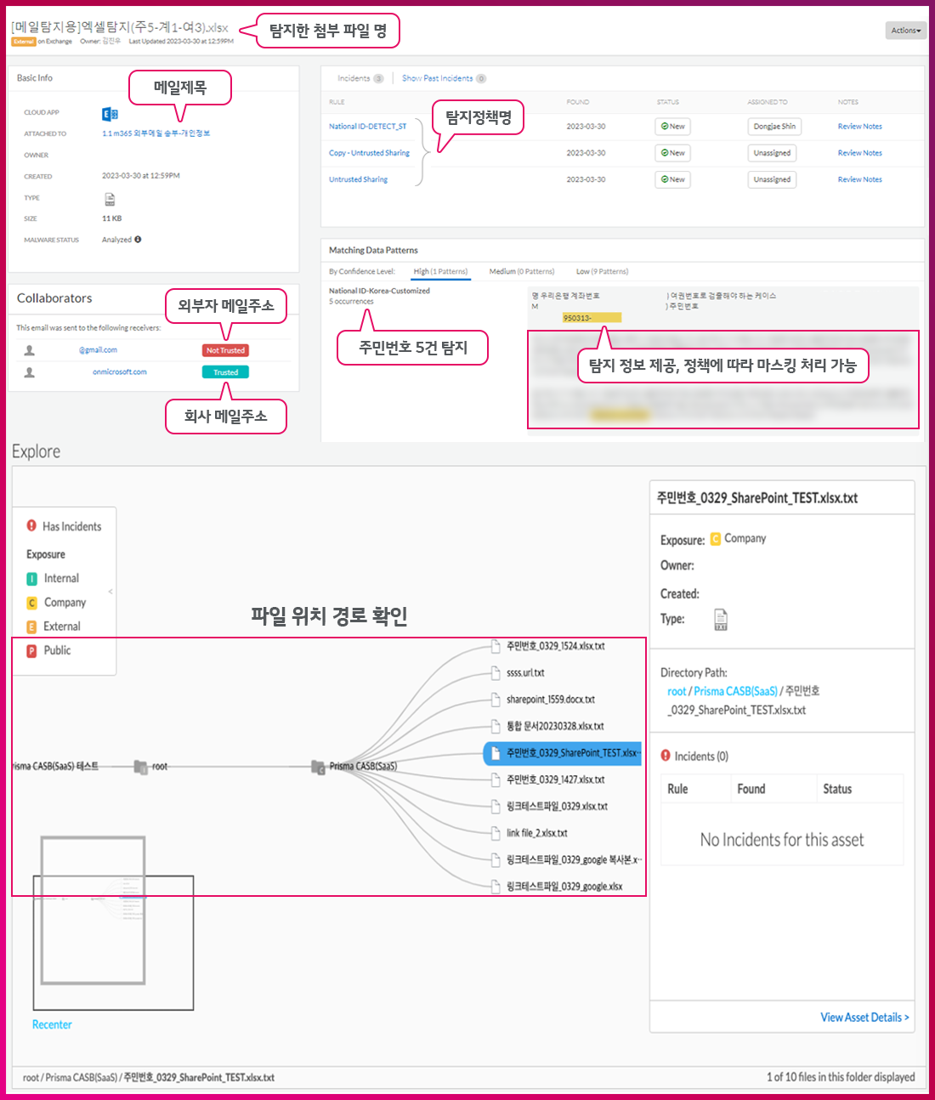Click the info icon beside Analyzed
Image resolution: width=935 pixels, height=1100 pixels.
click(138, 240)
